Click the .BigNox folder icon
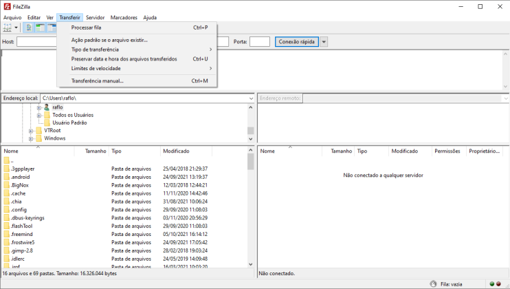510x289 pixels. point(6,185)
